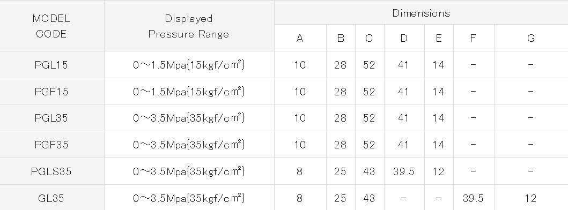The height and width of the screenshot is (210, 568).
Task: Click PGL35 dimension E value 14
Action: (438, 118)
